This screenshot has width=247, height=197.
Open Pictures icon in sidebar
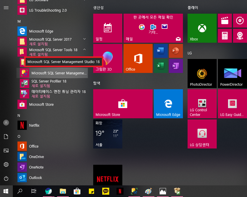coord(6,151)
